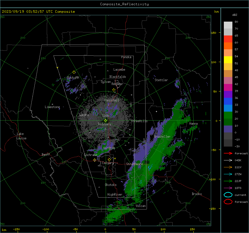Click the Lake Louise label
Image resolution: width=249 pixels, height=233 pixels.
(x=21, y=136)
